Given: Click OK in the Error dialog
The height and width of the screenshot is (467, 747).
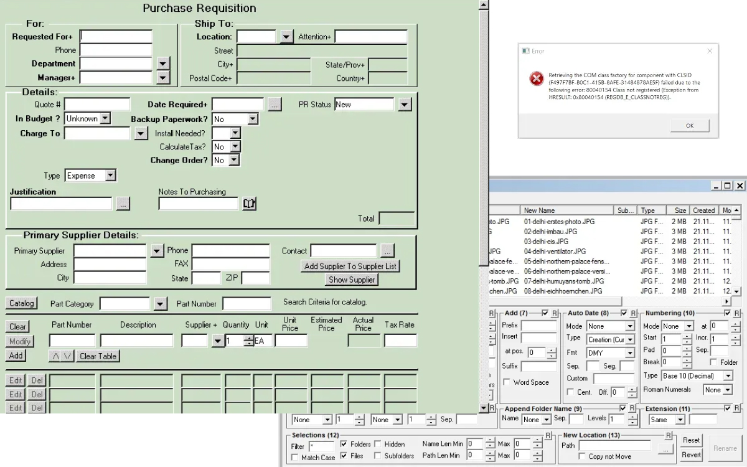Looking at the screenshot, I should (690, 126).
